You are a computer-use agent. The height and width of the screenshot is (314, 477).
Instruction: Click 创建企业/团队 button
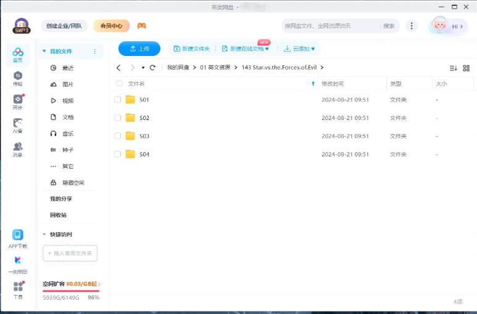[x=64, y=26]
